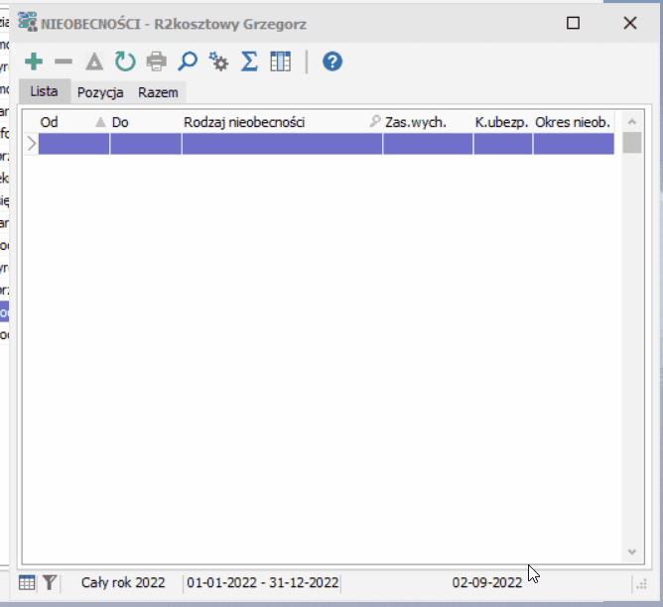
Task: Open the Cały rok 2022 period selector
Action: click(x=123, y=583)
